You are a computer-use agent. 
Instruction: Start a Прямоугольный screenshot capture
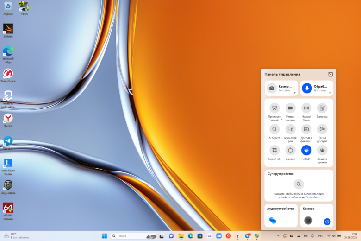coord(274,108)
